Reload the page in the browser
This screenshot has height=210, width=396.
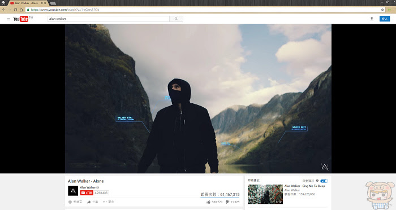click(15, 10)
